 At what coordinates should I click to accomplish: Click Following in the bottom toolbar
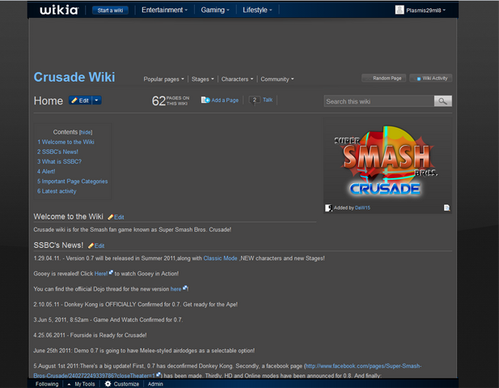(x=47, y=384)
